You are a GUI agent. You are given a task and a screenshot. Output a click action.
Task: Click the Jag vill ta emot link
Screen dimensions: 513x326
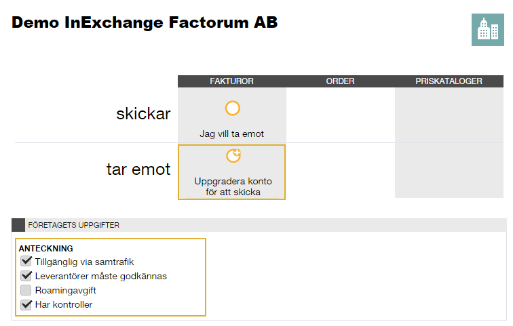pyautogui.click(x=231, y=134)
